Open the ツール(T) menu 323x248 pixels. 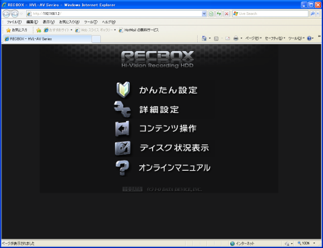click(90, 22)
